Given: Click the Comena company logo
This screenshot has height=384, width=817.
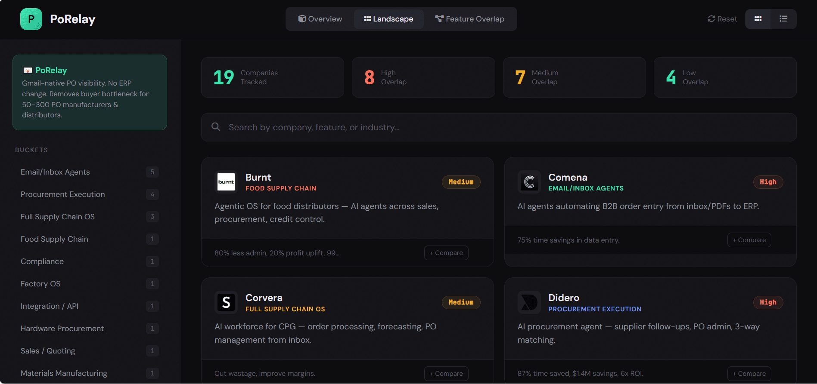Looking at the screenshot, I should [x=529, y=182].
